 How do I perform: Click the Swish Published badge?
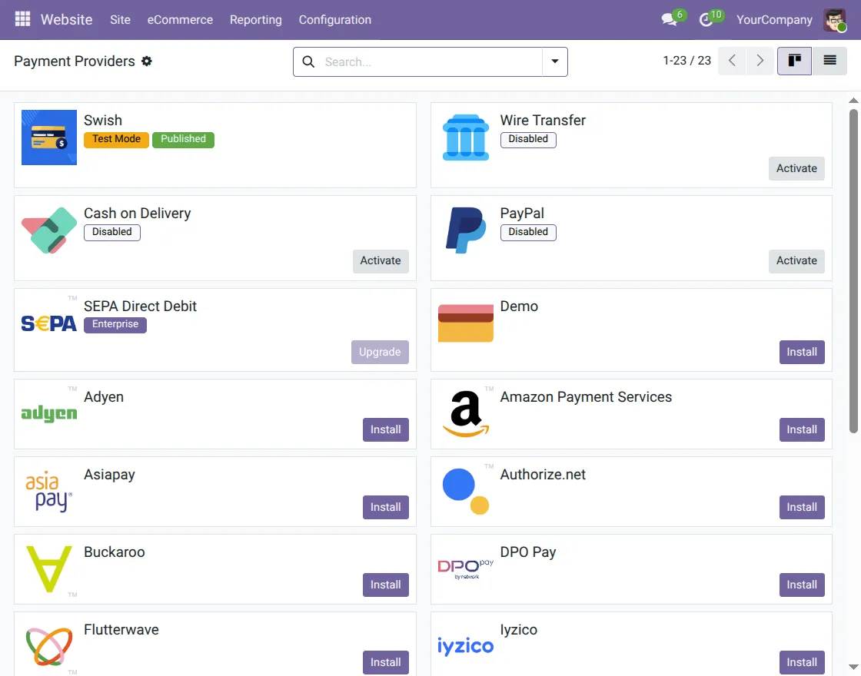tap(183, 139)
